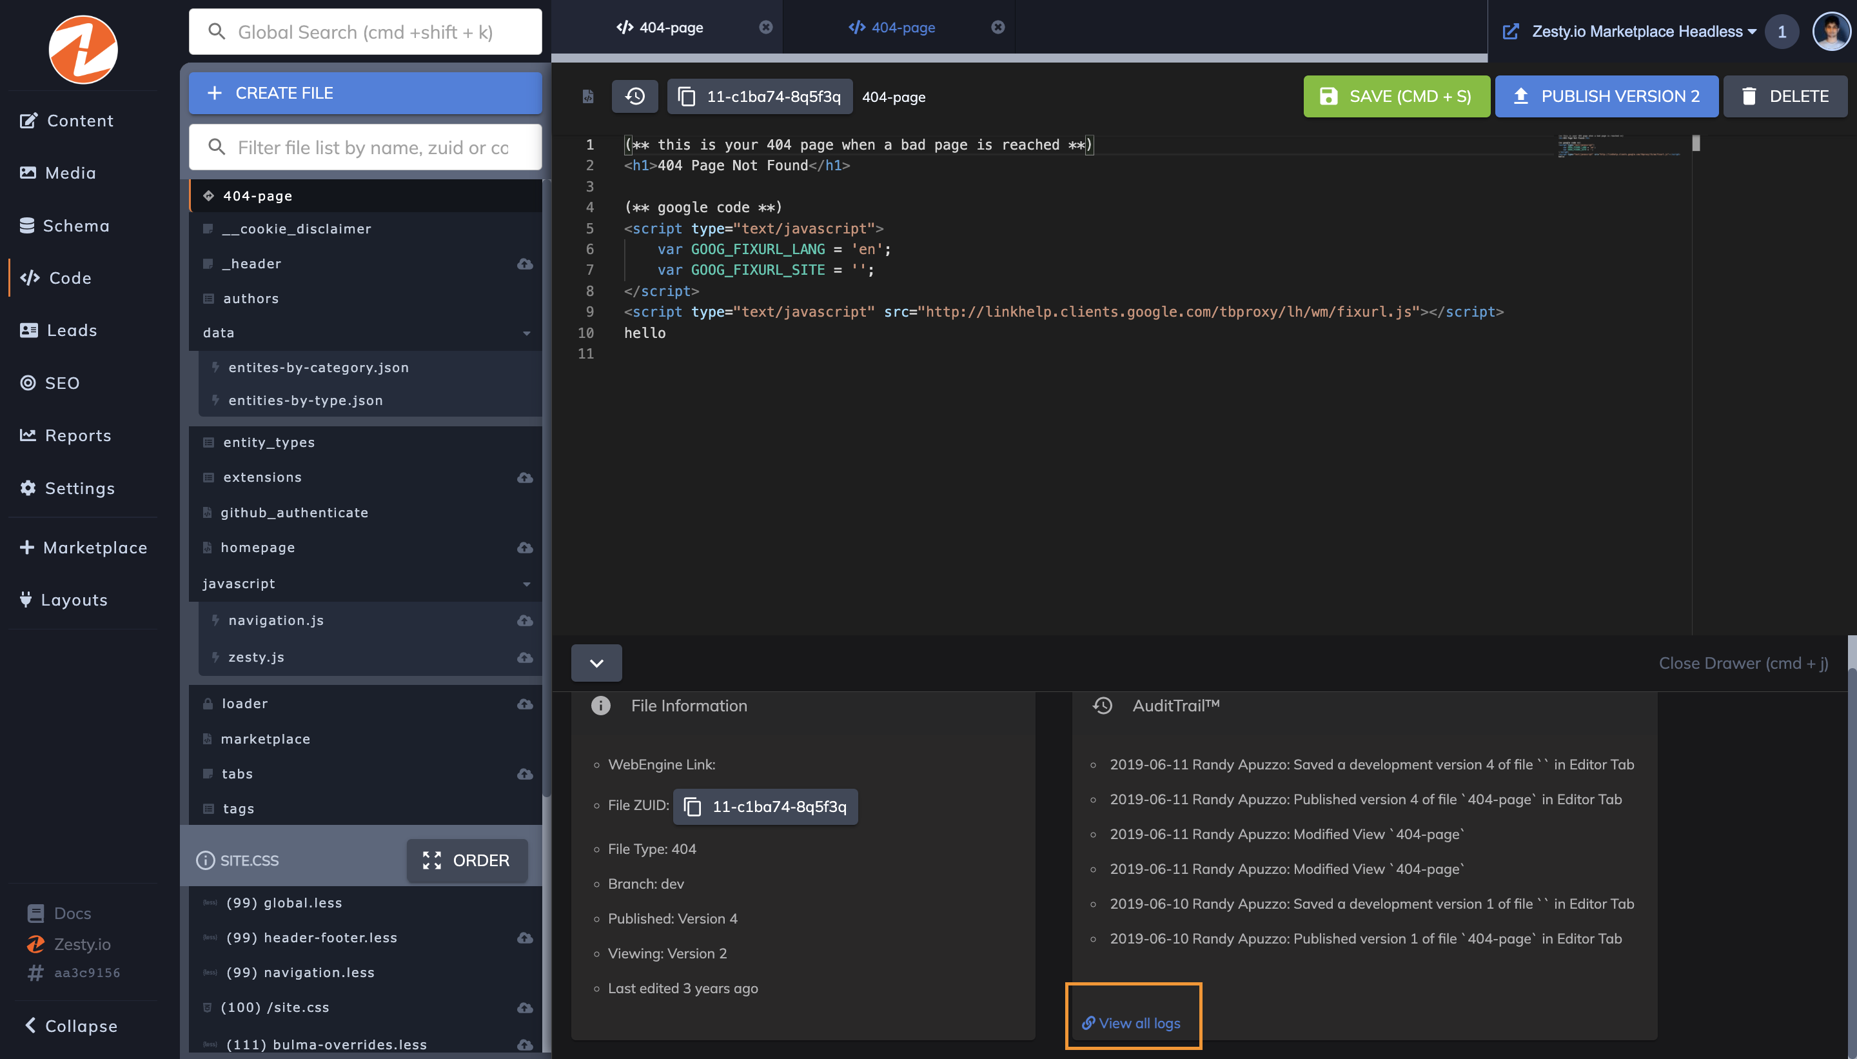Open the user avatar menu
The width and height of the screenshot is (1857, 1059).
pyautogui.click(x=1832, y=31)
